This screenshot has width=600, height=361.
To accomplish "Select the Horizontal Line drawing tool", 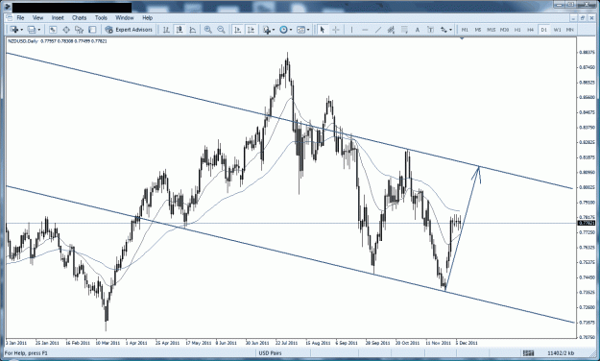I will [365, 30].
